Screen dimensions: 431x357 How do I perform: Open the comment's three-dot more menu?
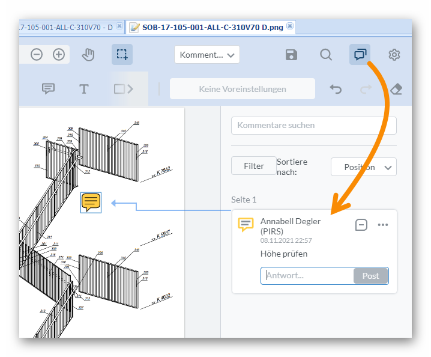coord(383,225)
